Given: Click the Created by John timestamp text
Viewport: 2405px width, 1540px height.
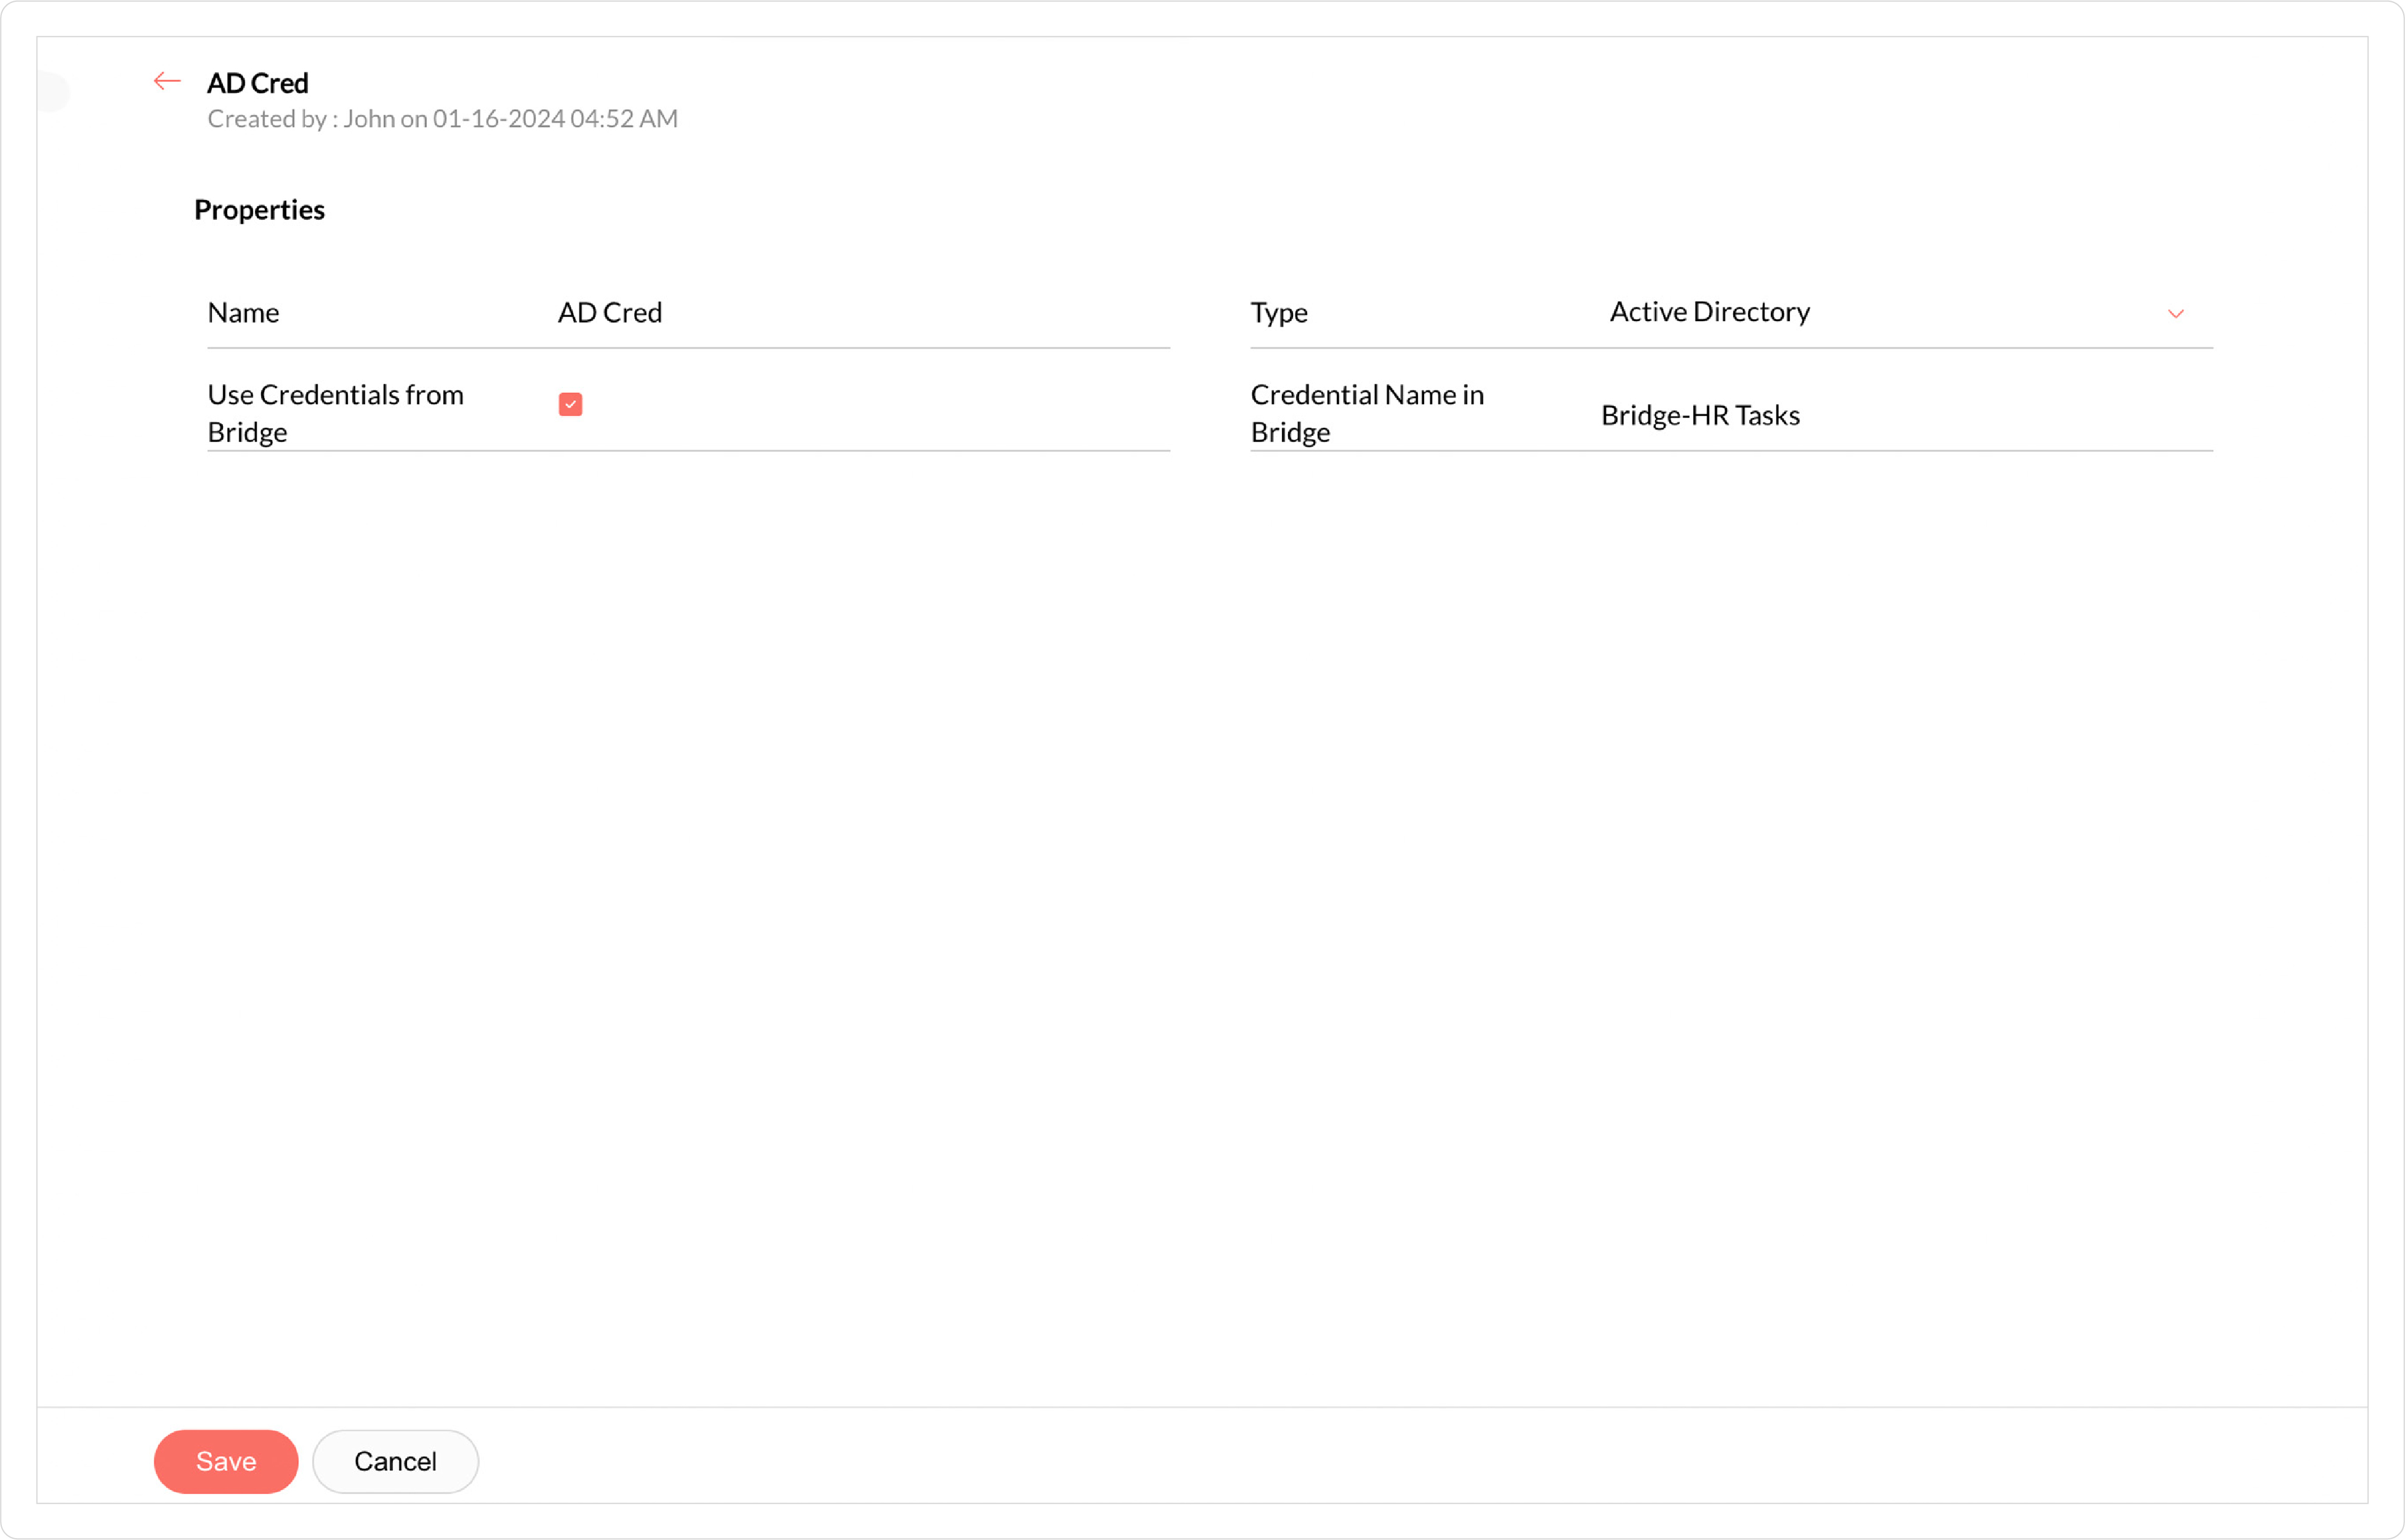Looking at the screenshot, I should 442,119.
